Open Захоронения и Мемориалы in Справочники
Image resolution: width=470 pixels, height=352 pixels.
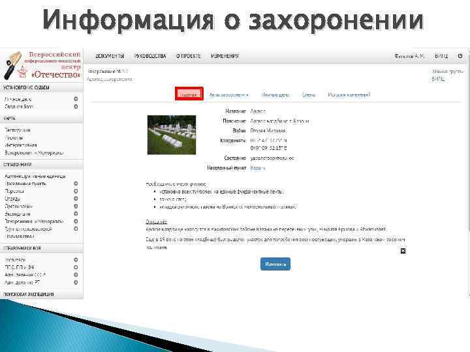point(34,221)
